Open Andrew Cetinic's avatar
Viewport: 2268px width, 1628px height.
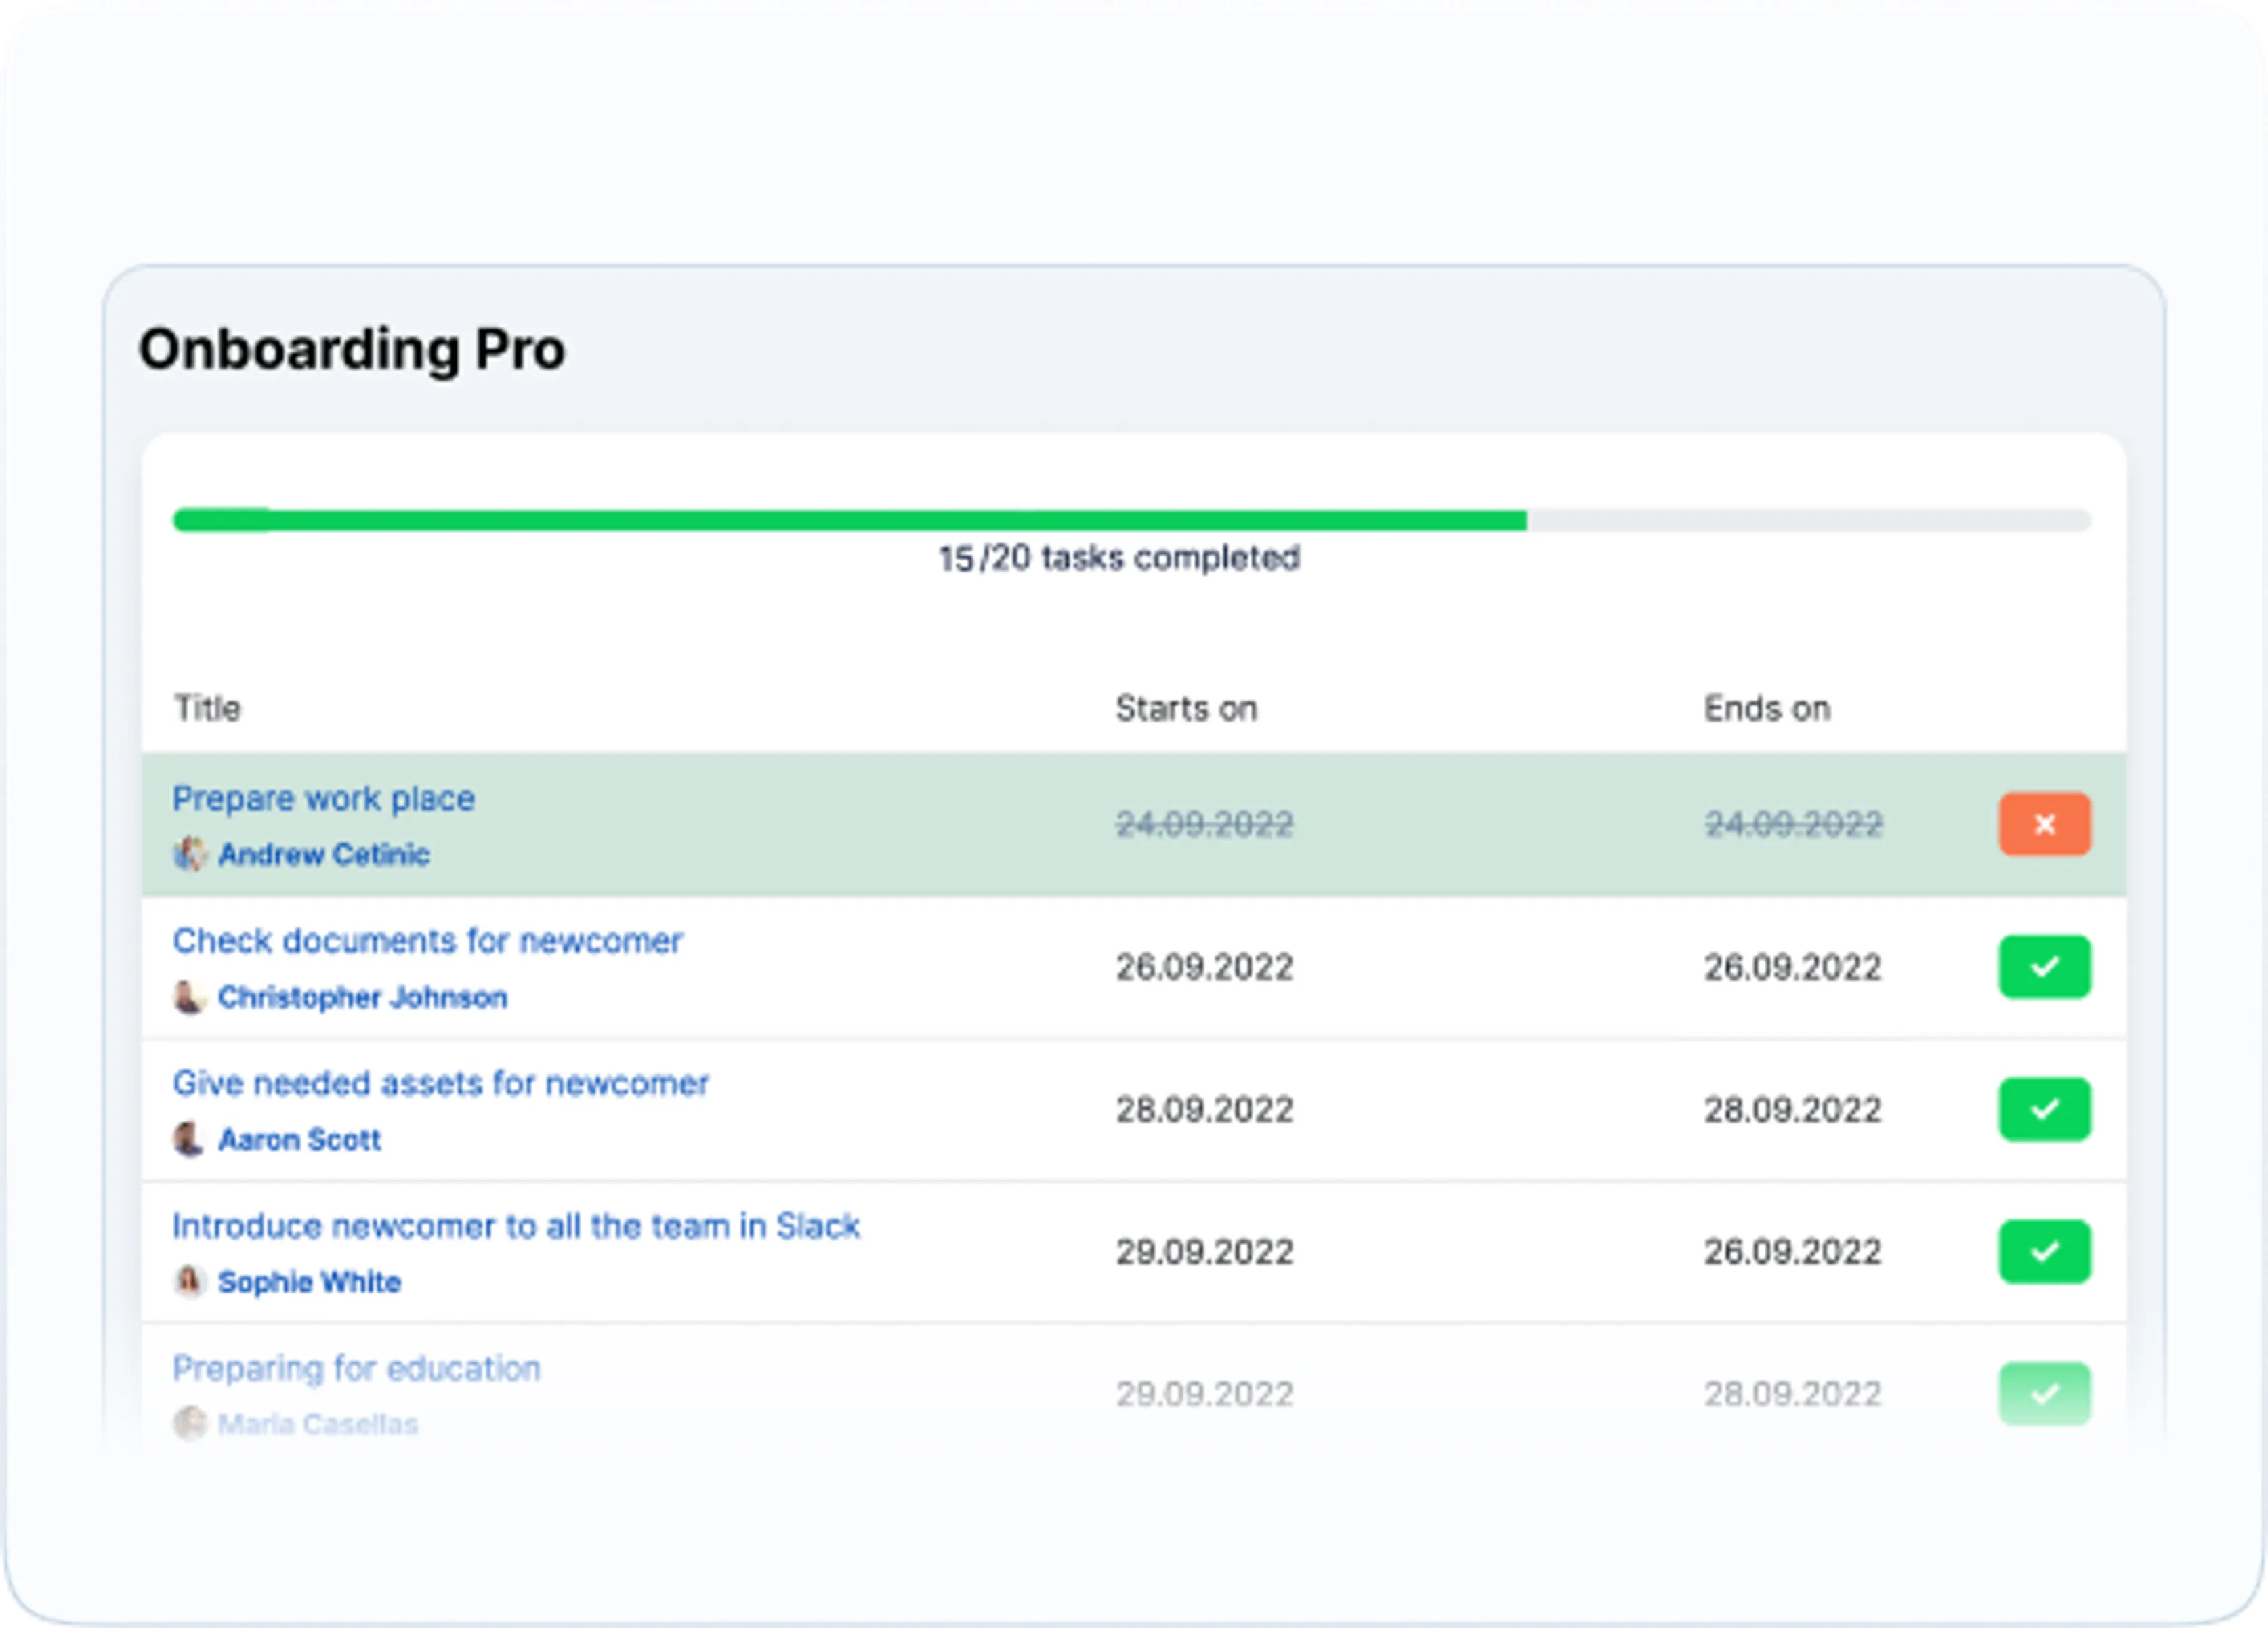click(189, 854)
